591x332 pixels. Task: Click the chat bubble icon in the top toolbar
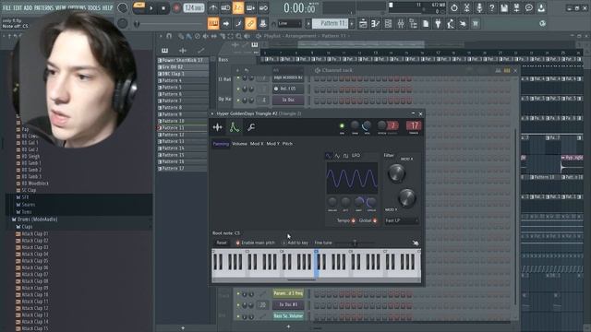pyautogui.click(x=529, y=8)
